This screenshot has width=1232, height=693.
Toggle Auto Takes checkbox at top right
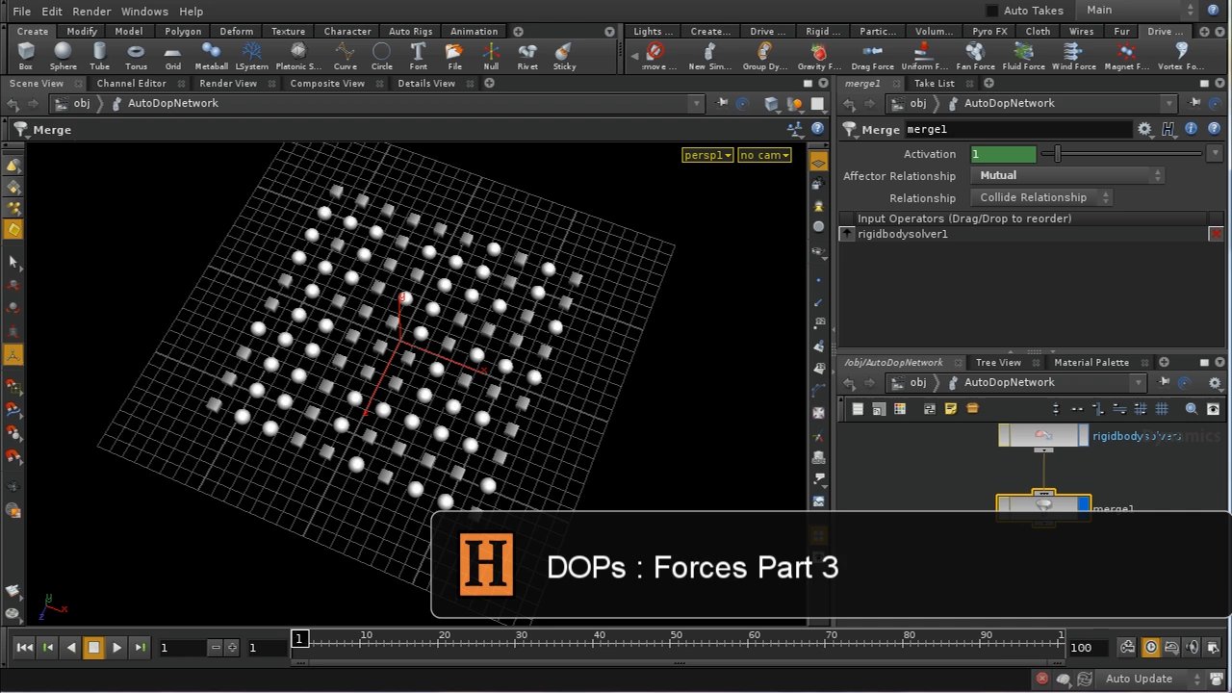tap(990, 10)
